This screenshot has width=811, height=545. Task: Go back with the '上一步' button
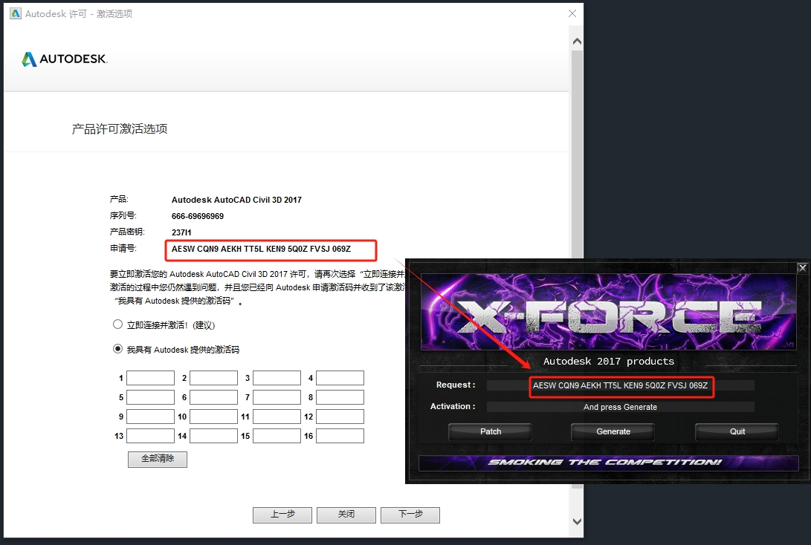tap(282, 515)
